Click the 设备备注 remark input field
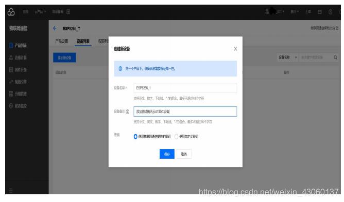This screenshot has height=202, width=344. point(185,112)
